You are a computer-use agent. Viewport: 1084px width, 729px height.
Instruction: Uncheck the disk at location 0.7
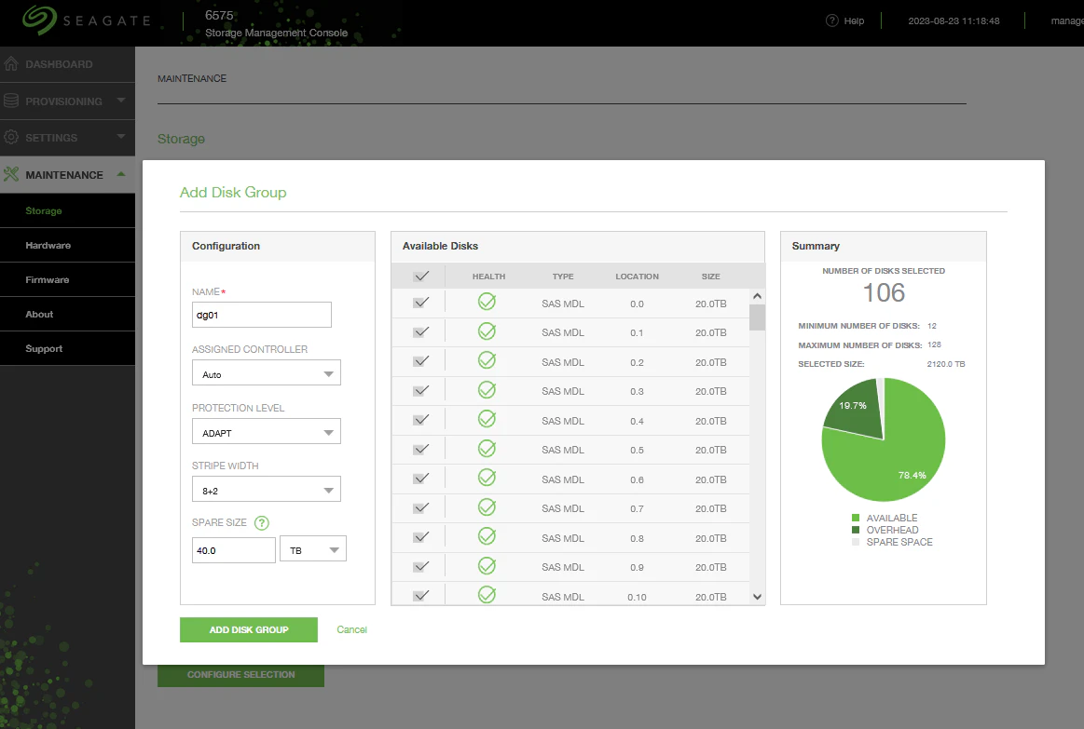(420, 508)
